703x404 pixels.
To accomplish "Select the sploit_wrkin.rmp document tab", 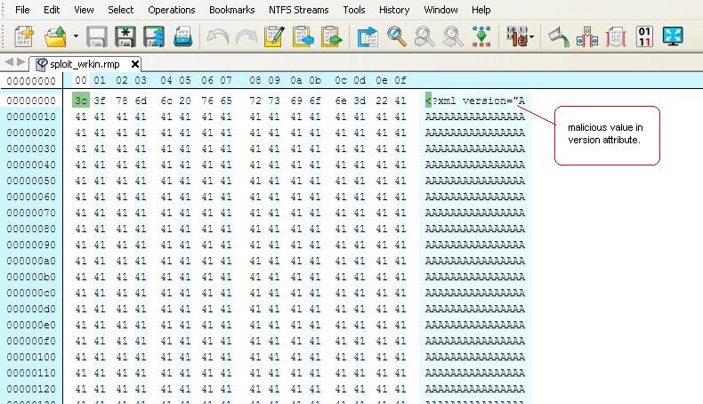I will [85, 64].
